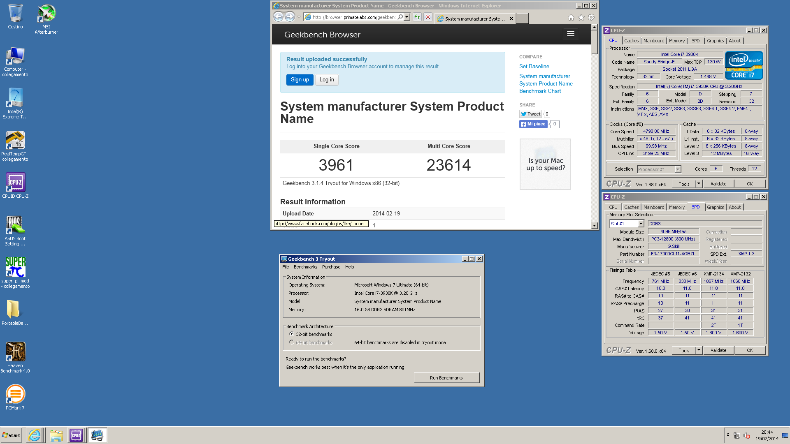Expand Tools dropdown arrow in top CPU-Z
Image resolution: width=790 pixels, height=444 pixels.
click(x=699, y=184)
